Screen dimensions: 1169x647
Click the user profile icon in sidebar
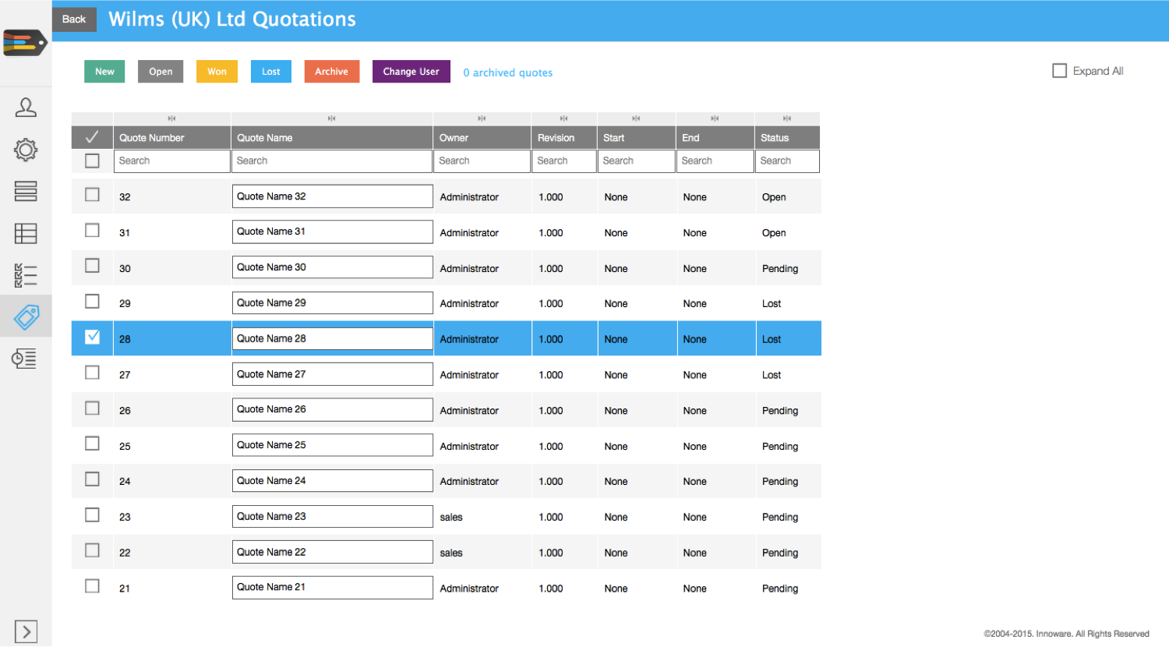(x=26, y=107)
